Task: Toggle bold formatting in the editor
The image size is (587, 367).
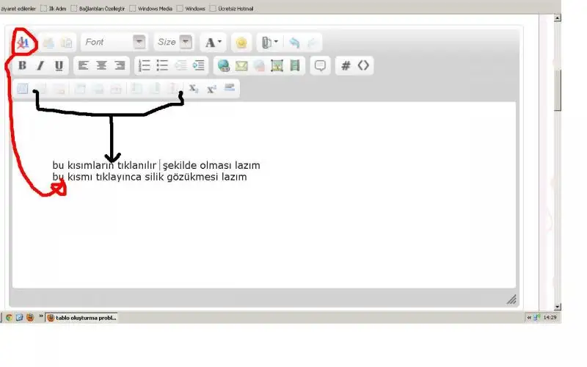Action: point(23,65)
